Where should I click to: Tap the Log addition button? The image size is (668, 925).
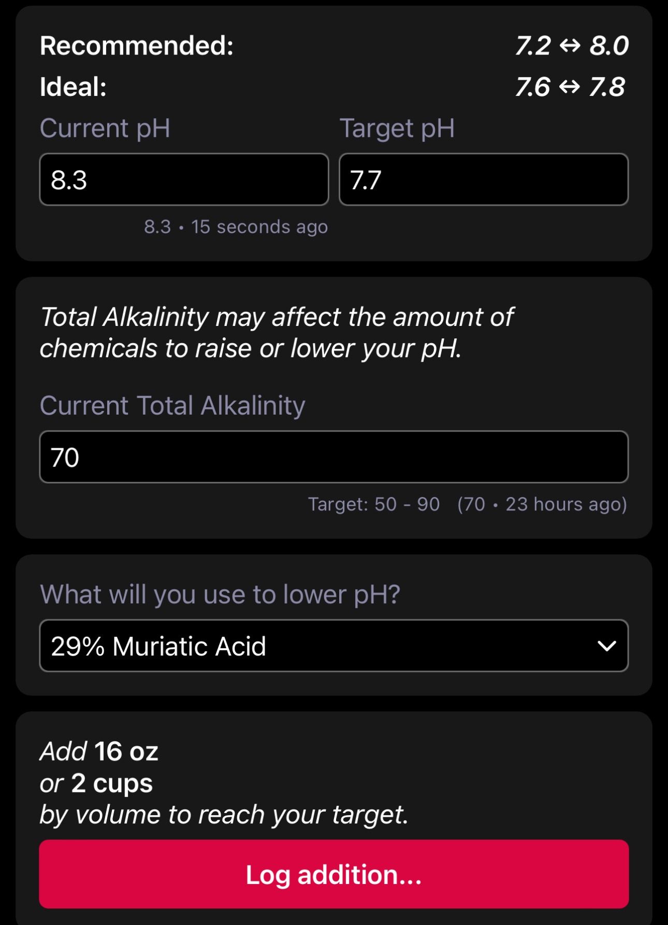[x=334, y=874]
